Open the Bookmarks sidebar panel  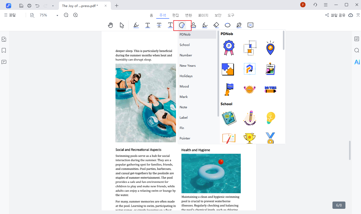coord(4,50)
